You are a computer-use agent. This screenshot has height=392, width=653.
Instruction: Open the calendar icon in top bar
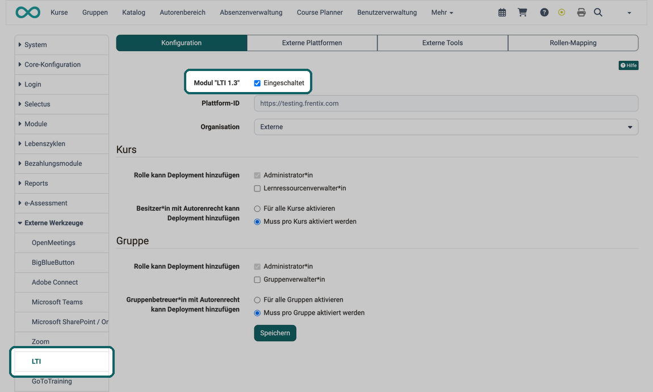503,12
